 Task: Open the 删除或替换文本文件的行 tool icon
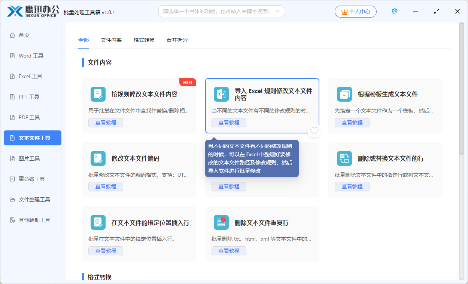point(344,158)
